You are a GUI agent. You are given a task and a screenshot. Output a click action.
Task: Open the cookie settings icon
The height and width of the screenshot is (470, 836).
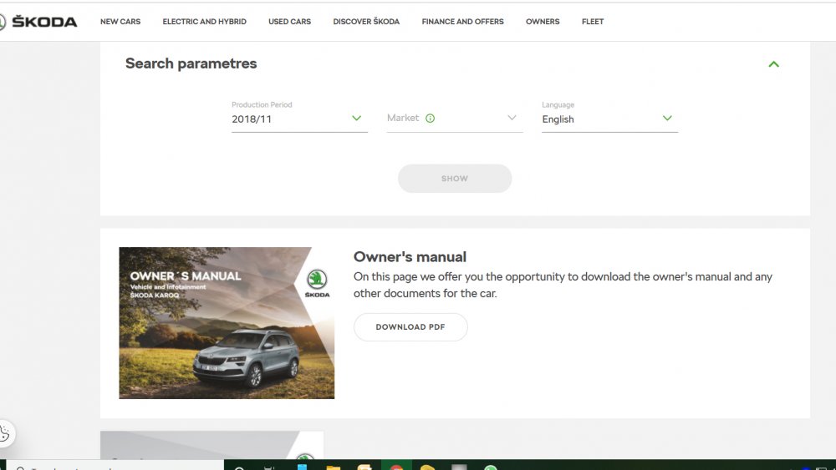5,433
